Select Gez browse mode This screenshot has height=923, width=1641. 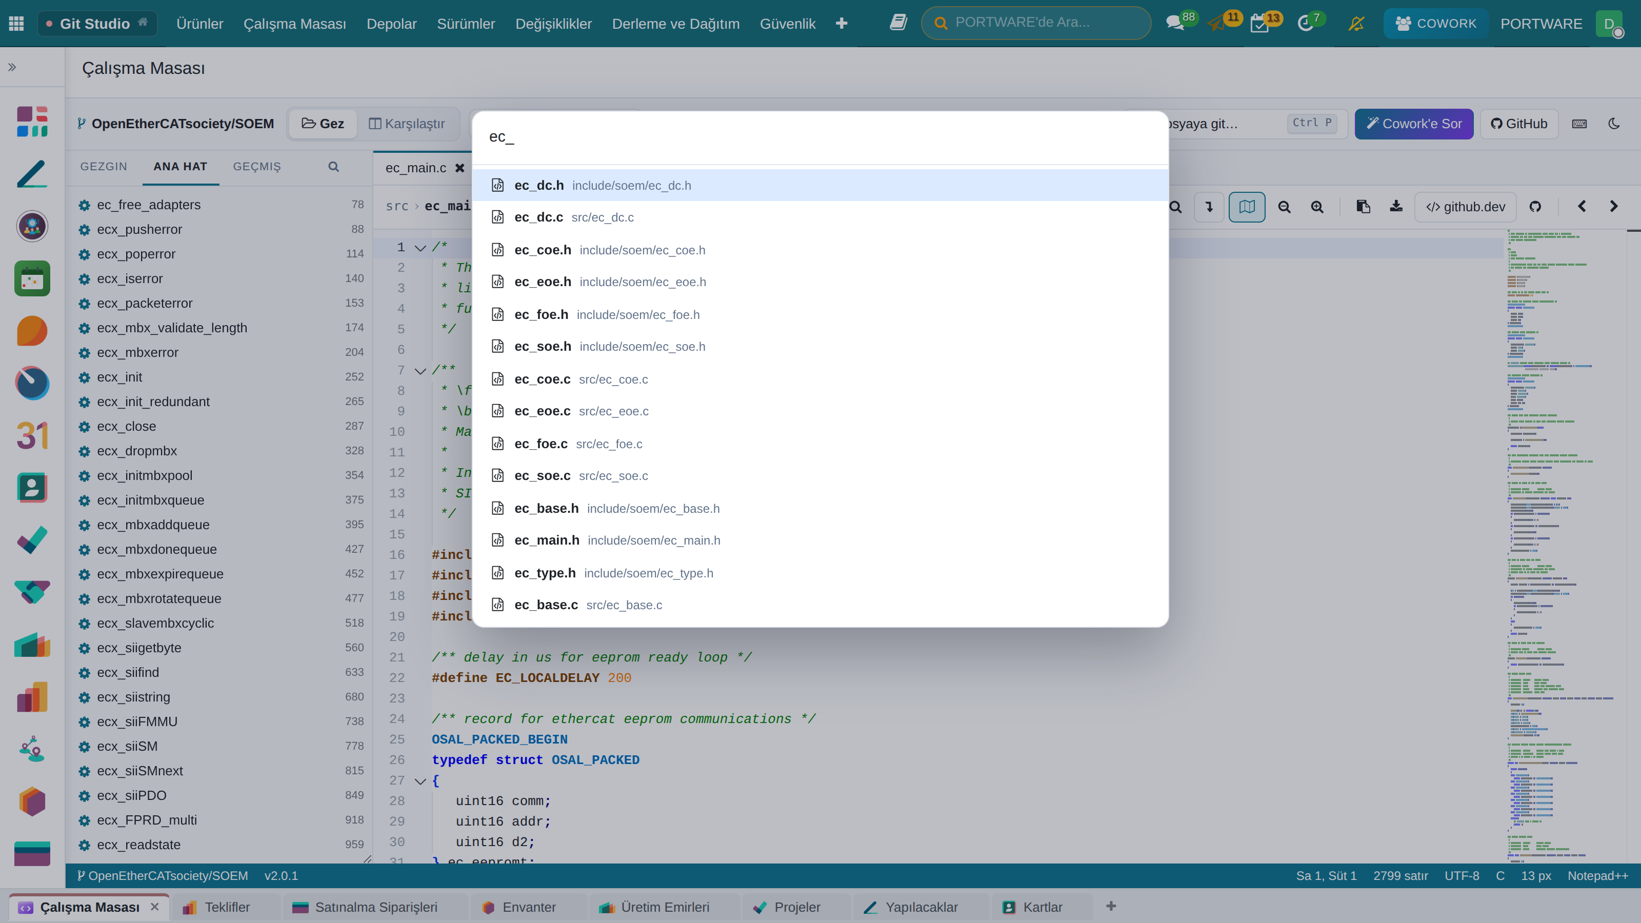pyautogui.click(x=323, y=124)
